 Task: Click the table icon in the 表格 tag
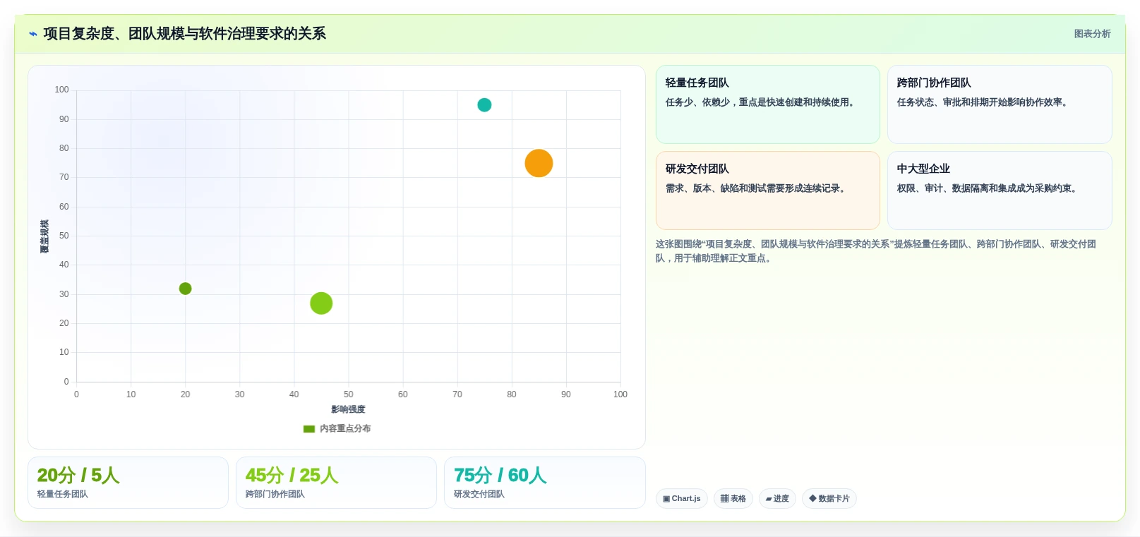(724, 499)
